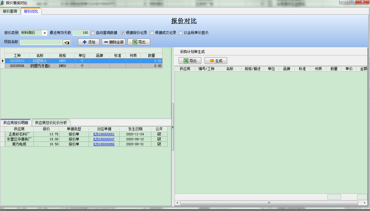
Task: Click the right panel horizontal scrollbar
Action: click(x=269, y=203)
